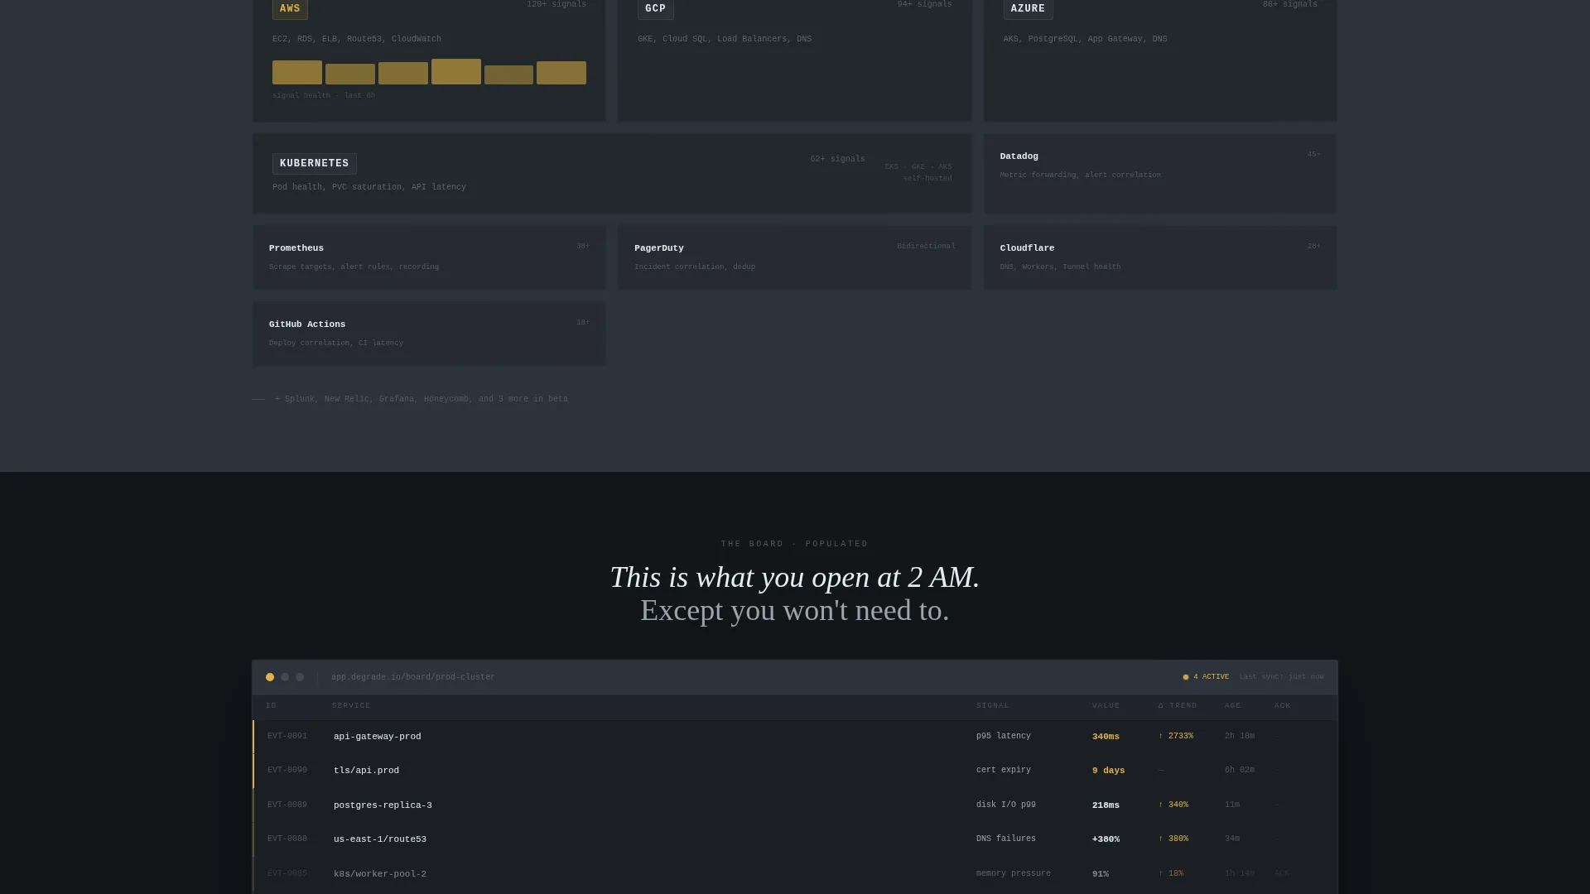Click the 91% memory pressure value
The height and width of the screenshot is (894, 1590).
click(x=1101, y=874)
